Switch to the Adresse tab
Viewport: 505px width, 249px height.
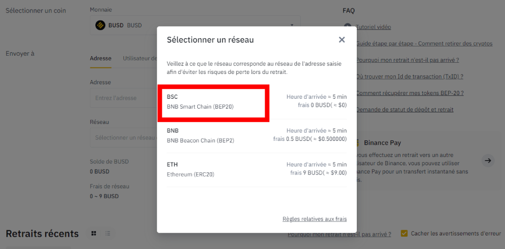pos(101,59)
